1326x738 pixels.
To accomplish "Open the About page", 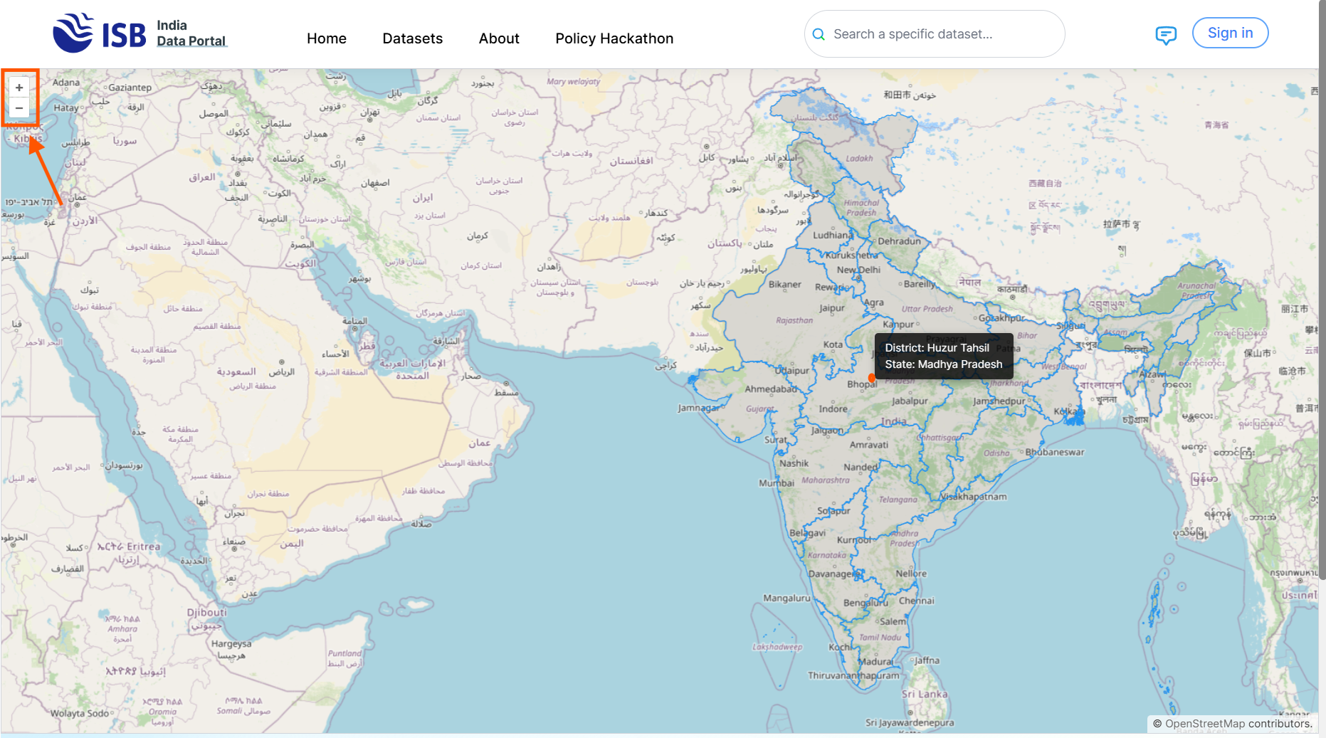I will click(x=498, y=38).
